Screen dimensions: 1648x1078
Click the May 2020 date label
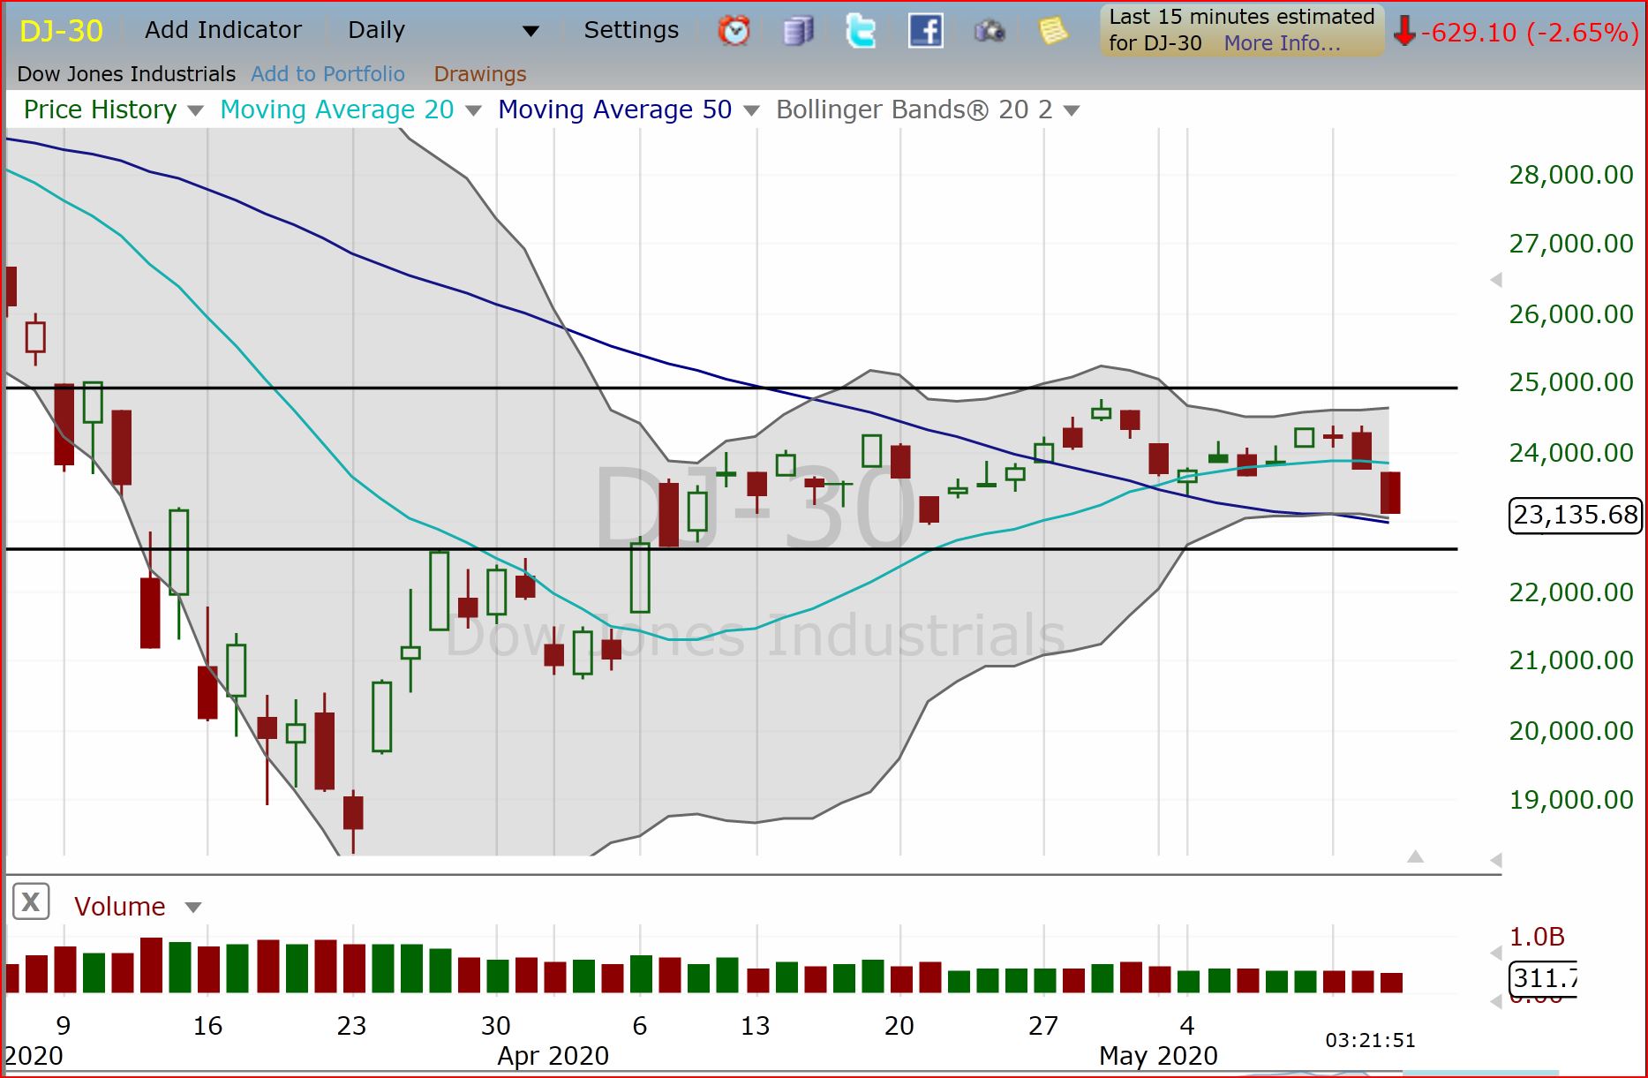coord(1158,1056)
